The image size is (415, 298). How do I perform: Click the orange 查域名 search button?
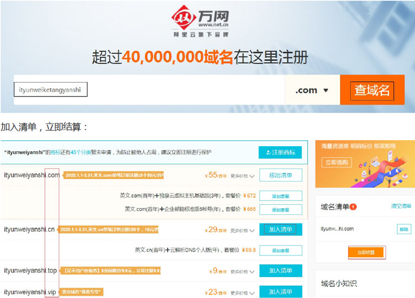coord(372,90)
